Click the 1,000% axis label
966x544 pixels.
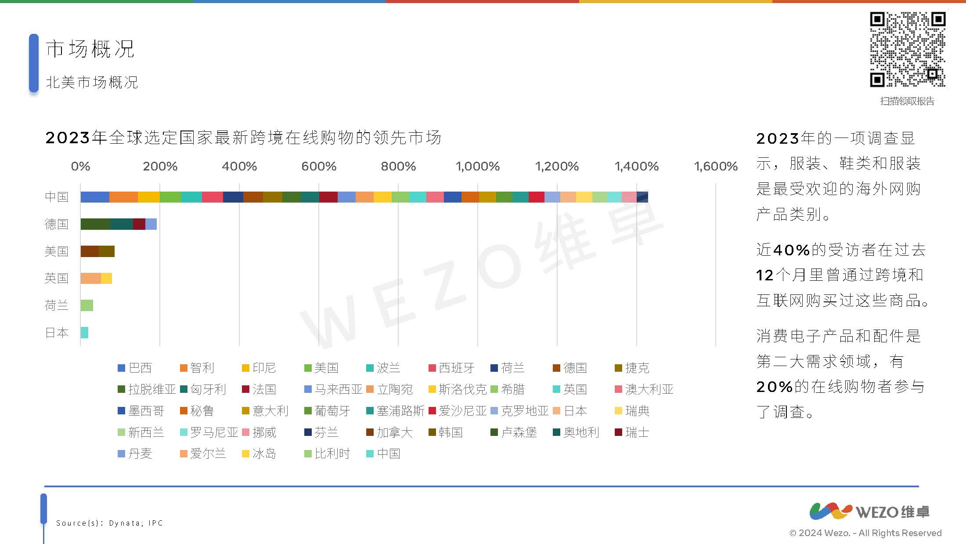[478, 166]
